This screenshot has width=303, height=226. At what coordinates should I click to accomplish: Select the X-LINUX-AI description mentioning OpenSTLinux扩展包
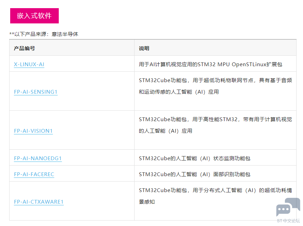coord(211,64)
